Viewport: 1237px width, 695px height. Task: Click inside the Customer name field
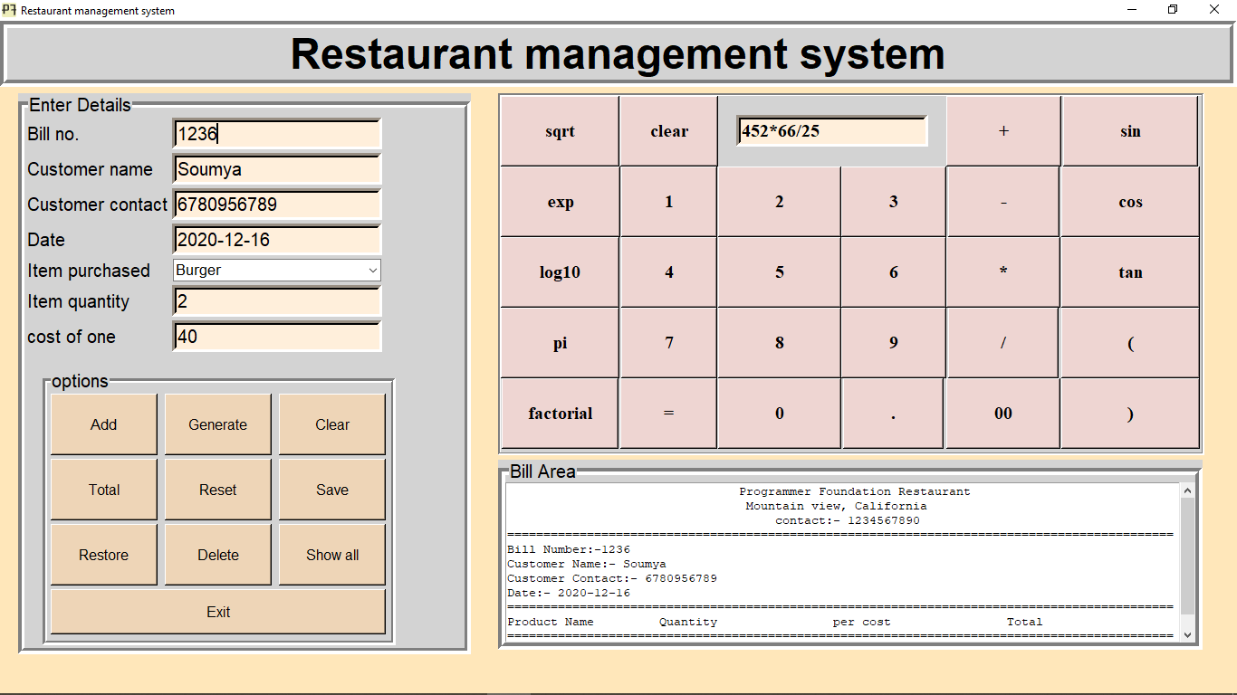(276, 168)
